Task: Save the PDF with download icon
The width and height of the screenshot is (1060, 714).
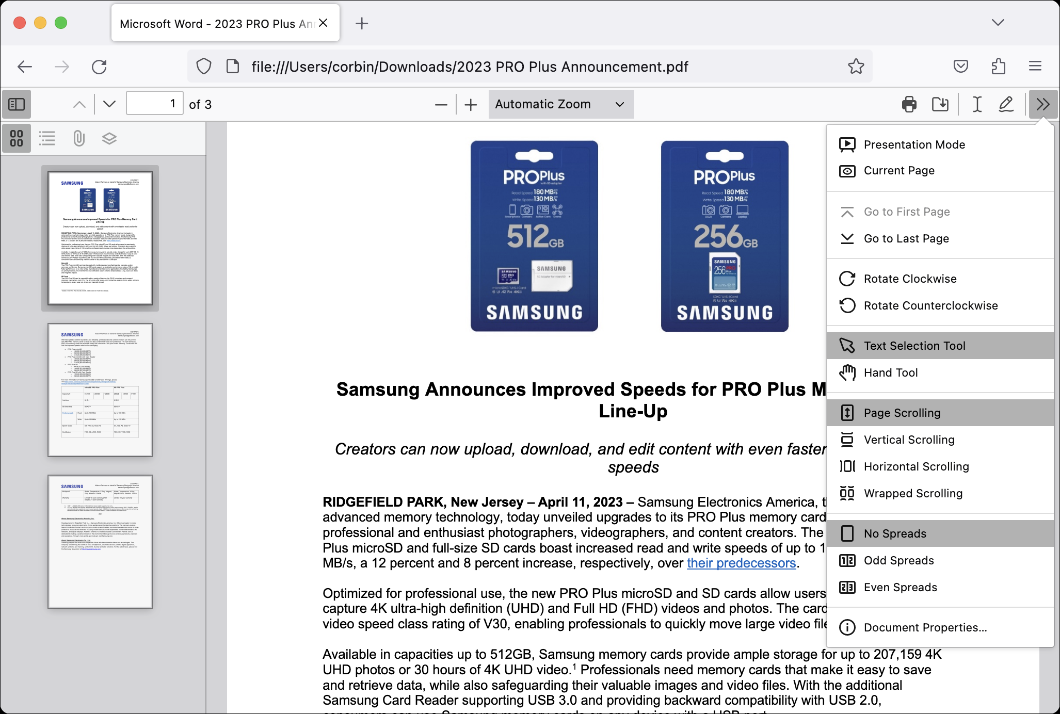Action: (x=940, y=104)
